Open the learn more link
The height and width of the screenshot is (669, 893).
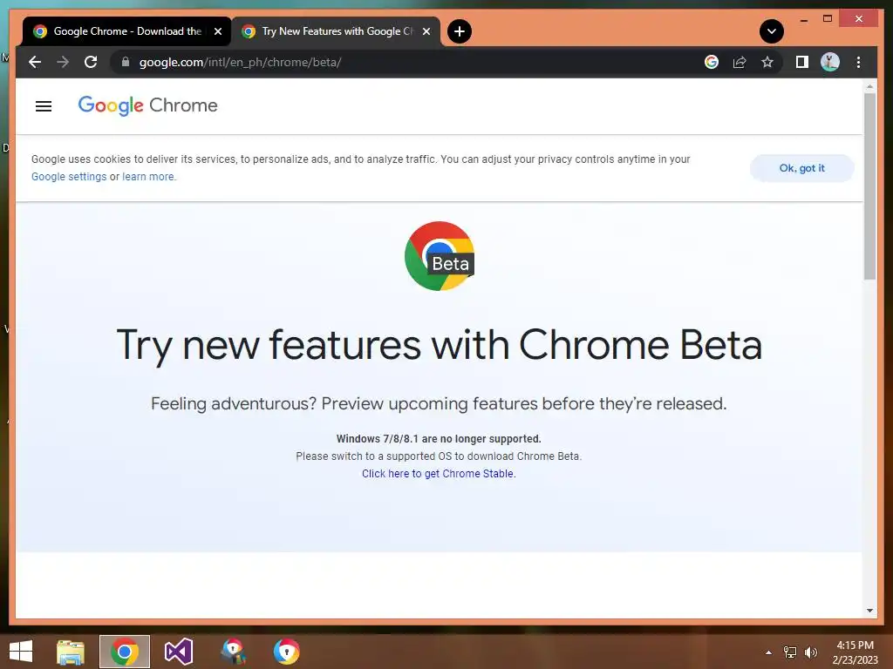coord(148,176)
